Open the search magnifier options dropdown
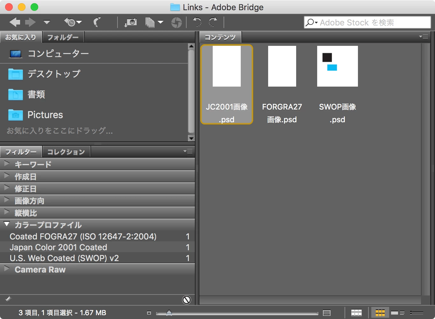Screen dimensions: 435x319 [x=311, y=23]
